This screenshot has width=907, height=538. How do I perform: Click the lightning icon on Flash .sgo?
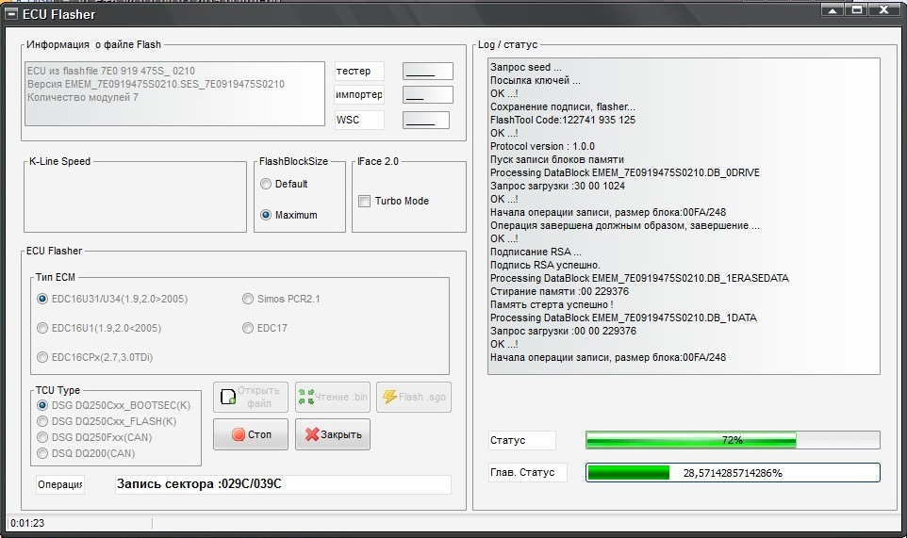(x=389, y=397)
